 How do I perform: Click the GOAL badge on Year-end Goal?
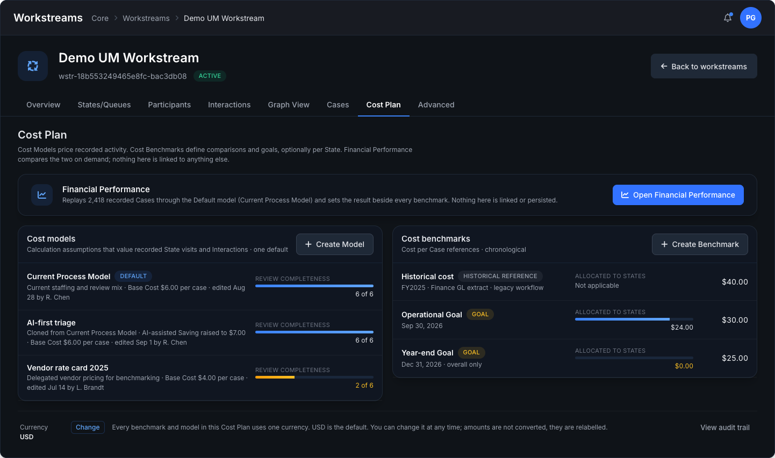[x=471, y=352]
